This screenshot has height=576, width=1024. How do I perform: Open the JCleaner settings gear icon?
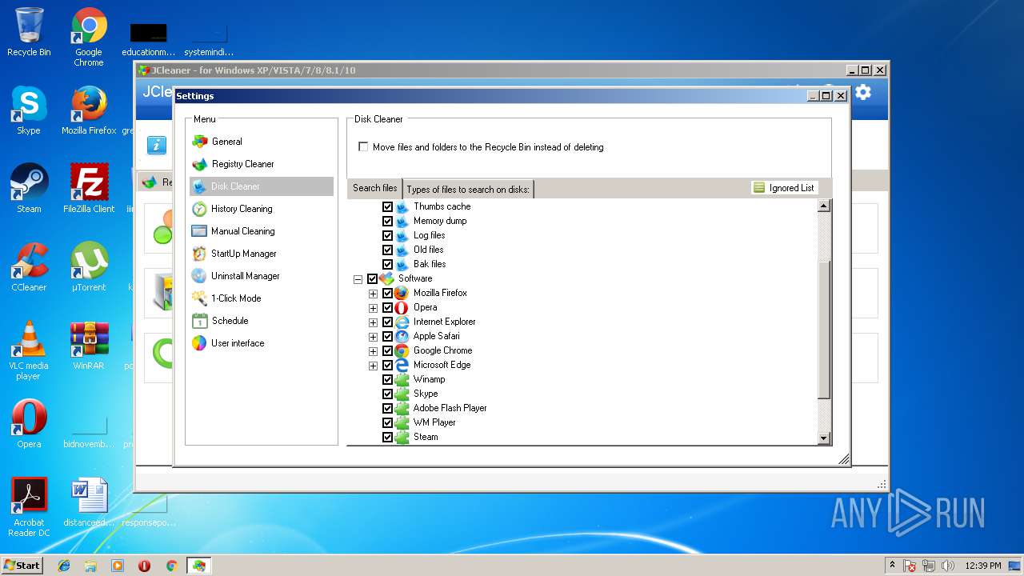(862, 92)
